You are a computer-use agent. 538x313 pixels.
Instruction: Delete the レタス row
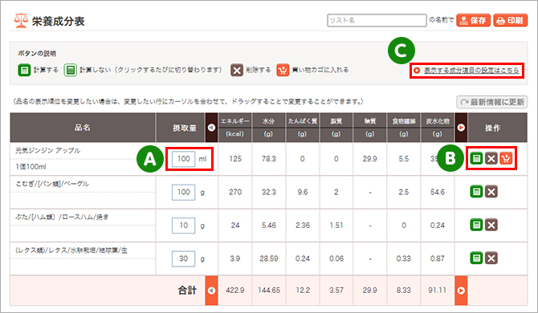pos(491,258)
